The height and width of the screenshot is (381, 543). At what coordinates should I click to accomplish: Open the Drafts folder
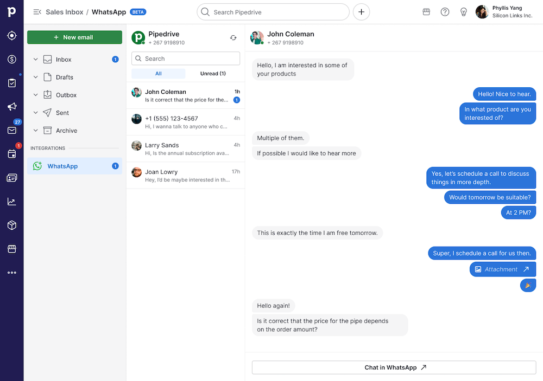coord(74,77)
